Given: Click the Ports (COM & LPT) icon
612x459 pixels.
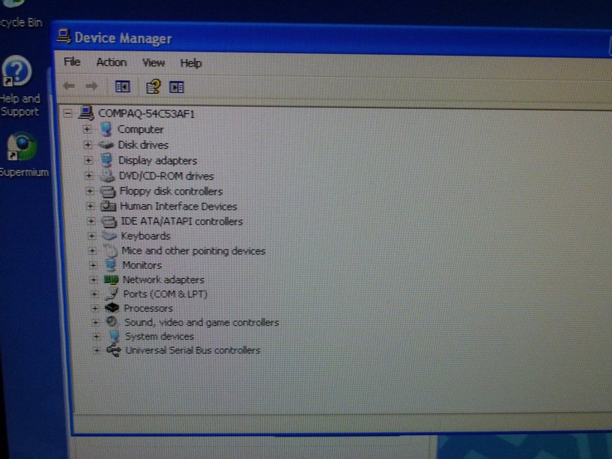Looking at the screenshot, I should [x=112, y=294].
